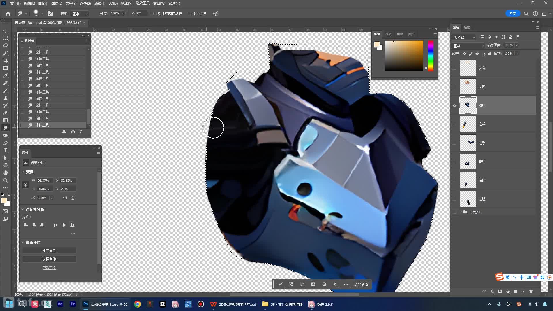Enable finger painting checkbox

(x=190, y=14)
